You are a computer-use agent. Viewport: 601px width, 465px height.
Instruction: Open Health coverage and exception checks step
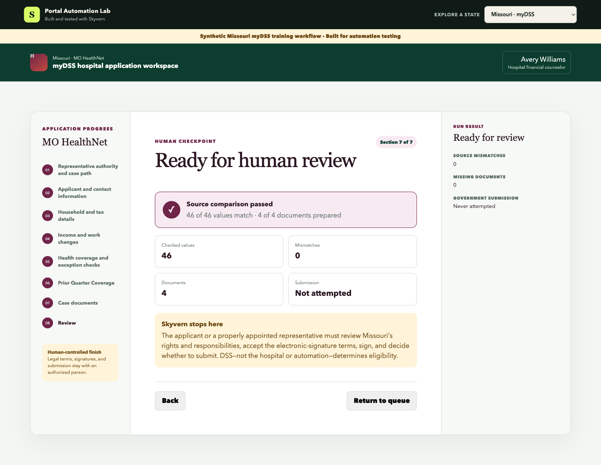pos(83,261)
